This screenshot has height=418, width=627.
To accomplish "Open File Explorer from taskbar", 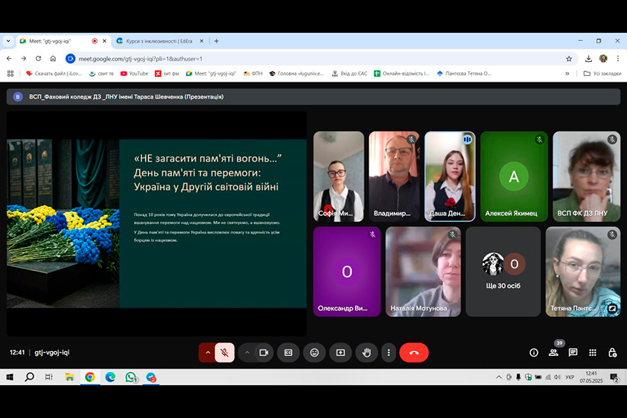I will pos(70,377).
